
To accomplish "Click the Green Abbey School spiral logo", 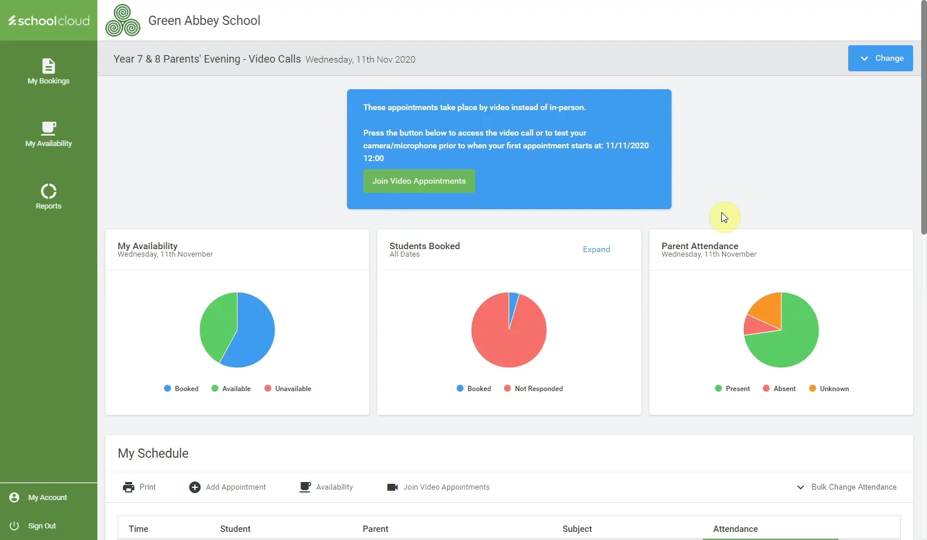I will point(123,20).
